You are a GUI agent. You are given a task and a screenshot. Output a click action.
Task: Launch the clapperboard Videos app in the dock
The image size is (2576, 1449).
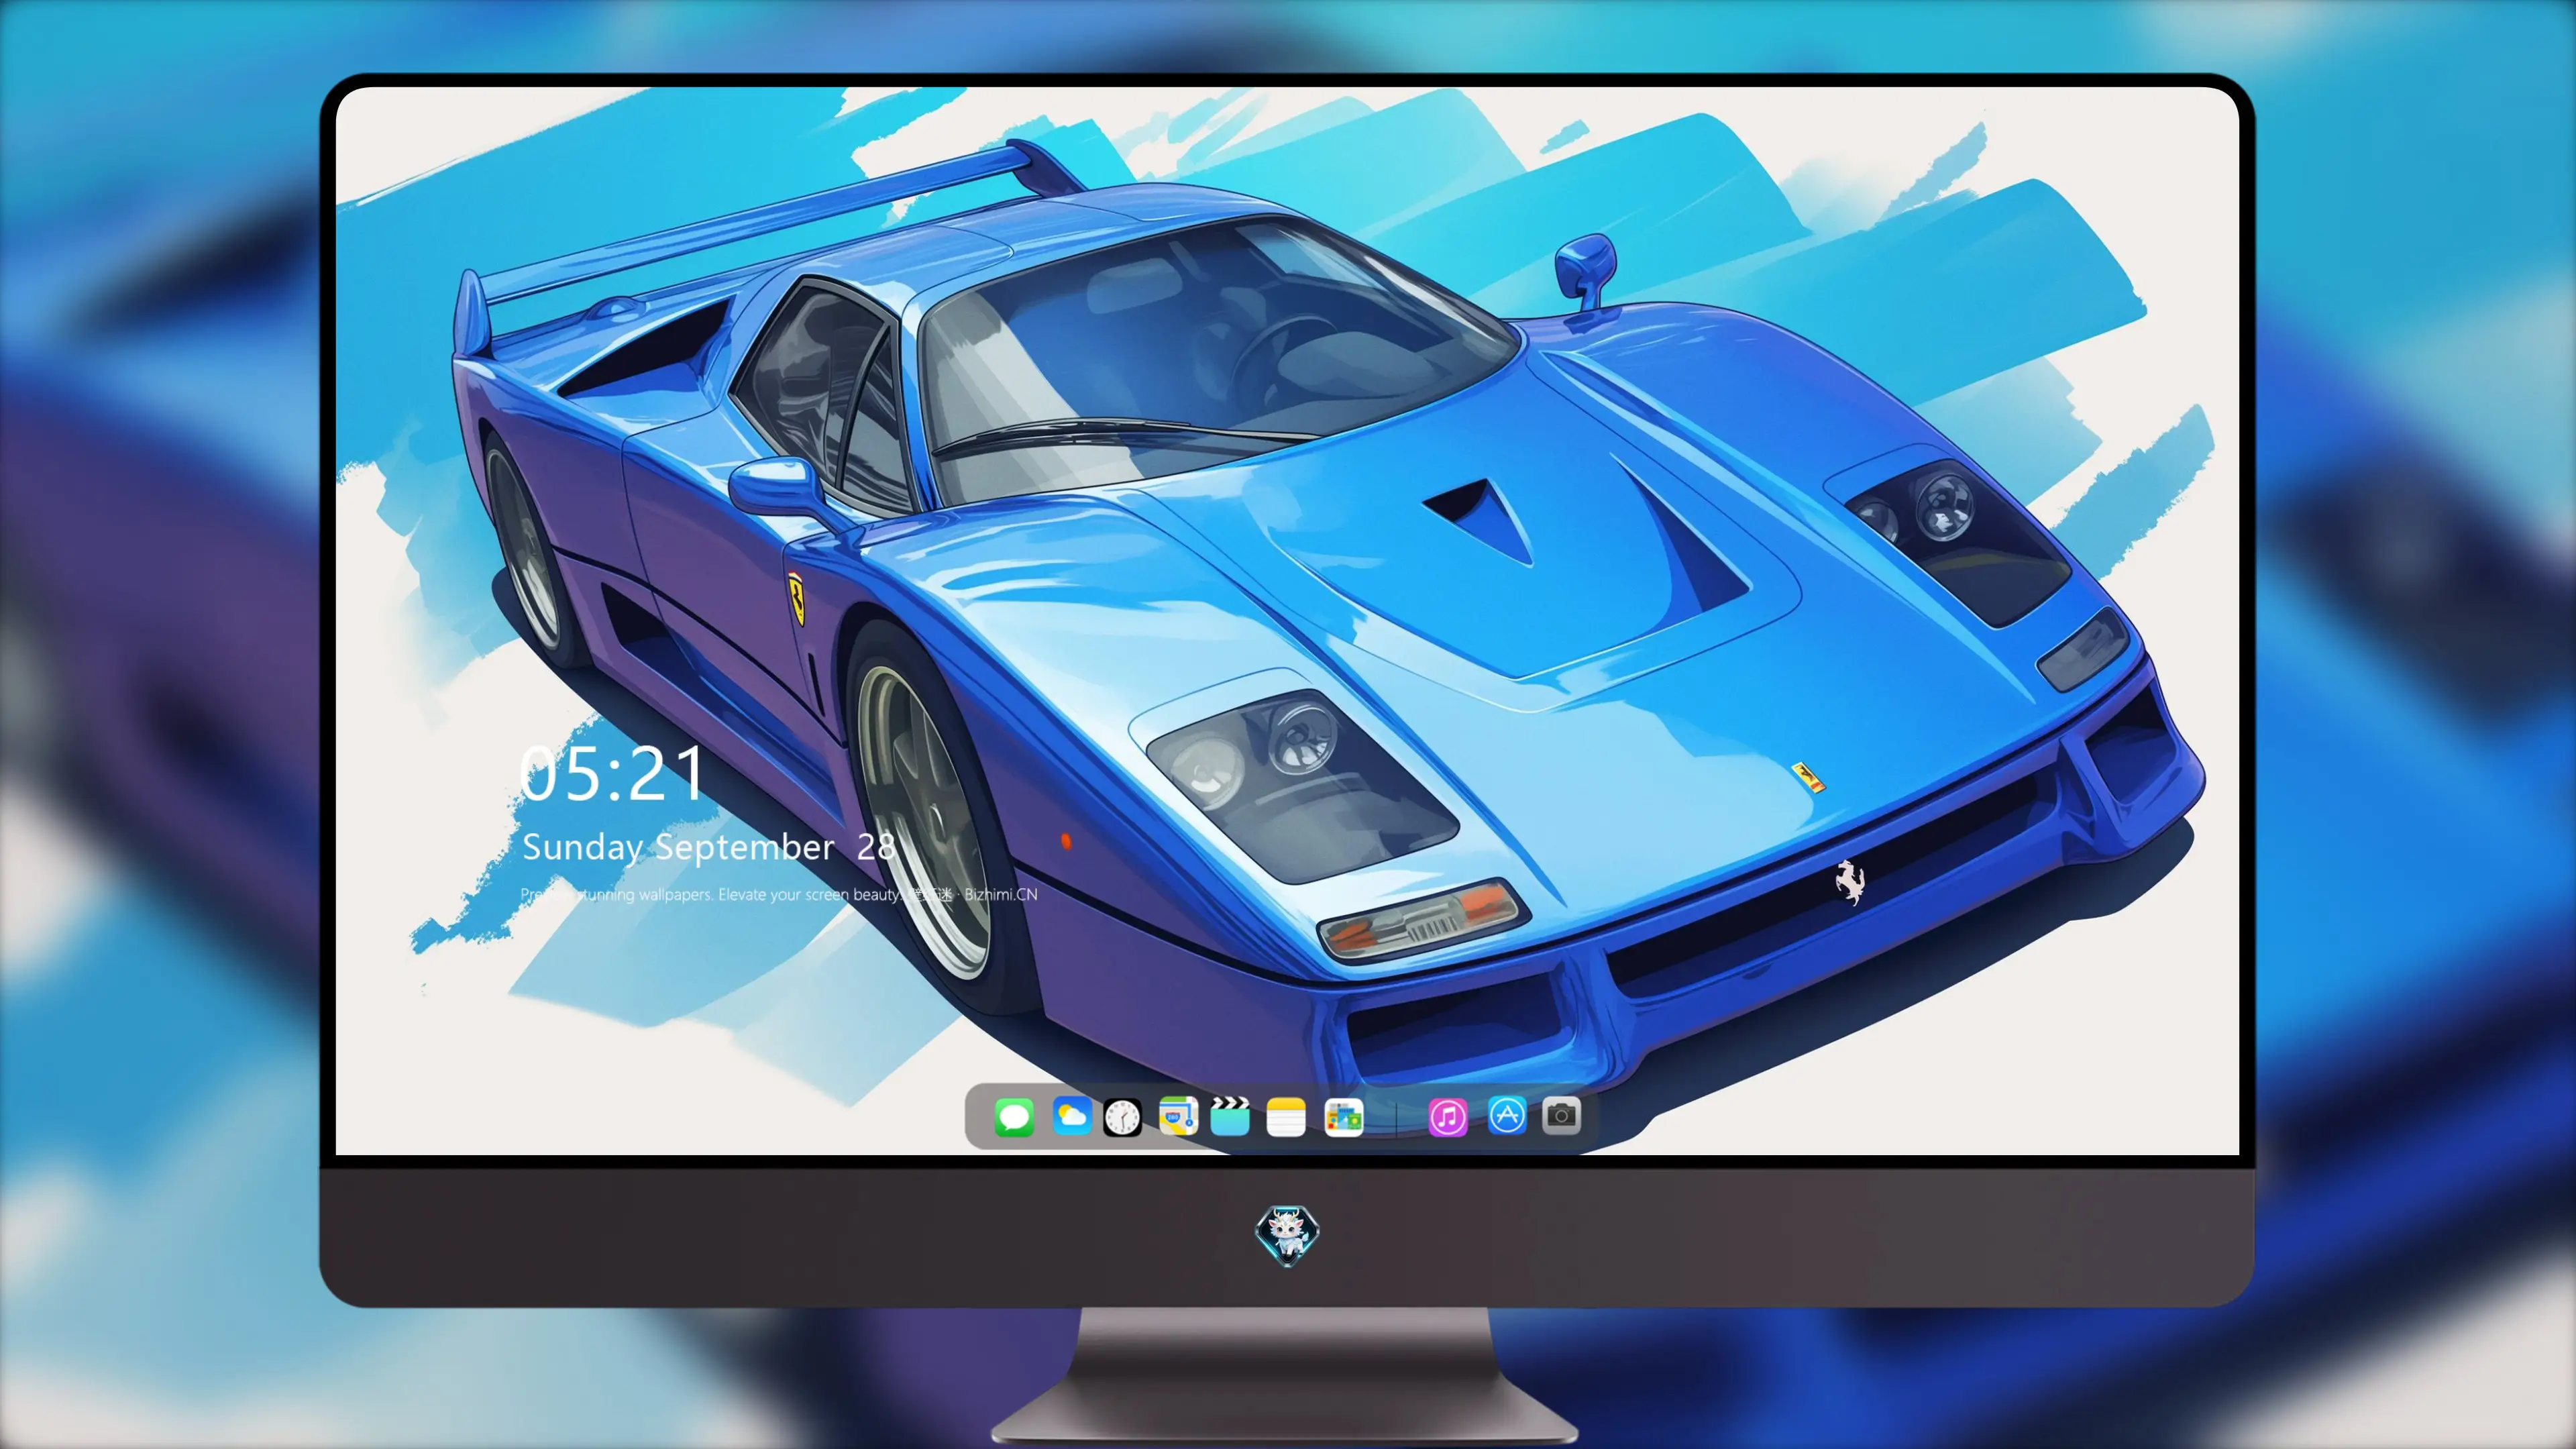click(x=1230, y=1116)
